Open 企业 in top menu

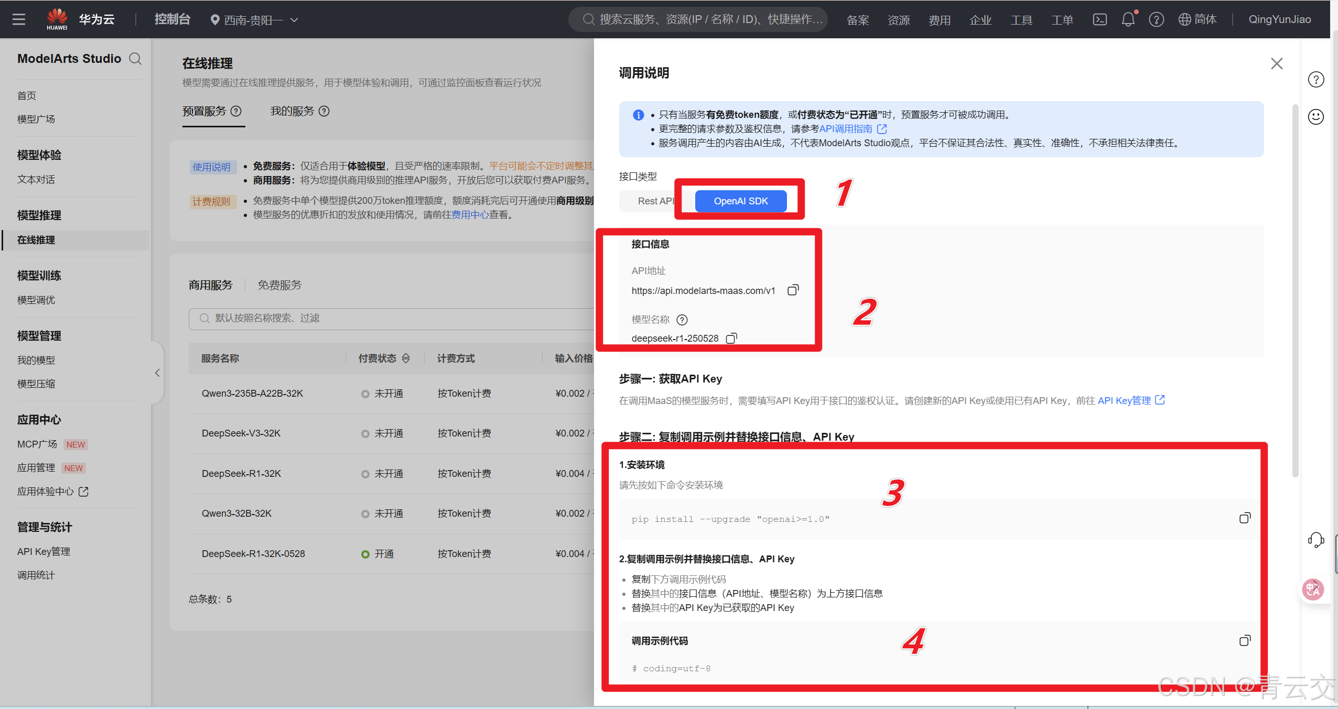(x=980, y=20)
